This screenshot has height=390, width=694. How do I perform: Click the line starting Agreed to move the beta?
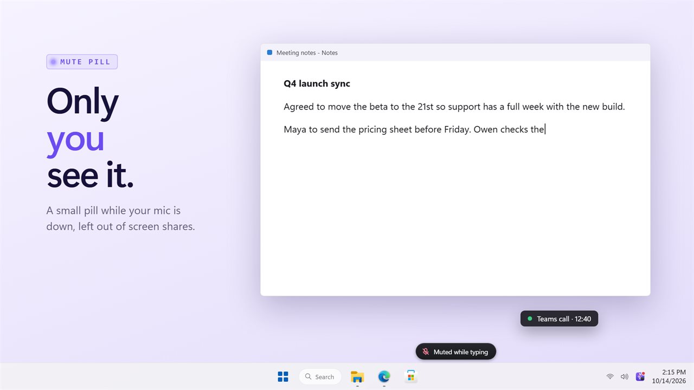(454, 107)
